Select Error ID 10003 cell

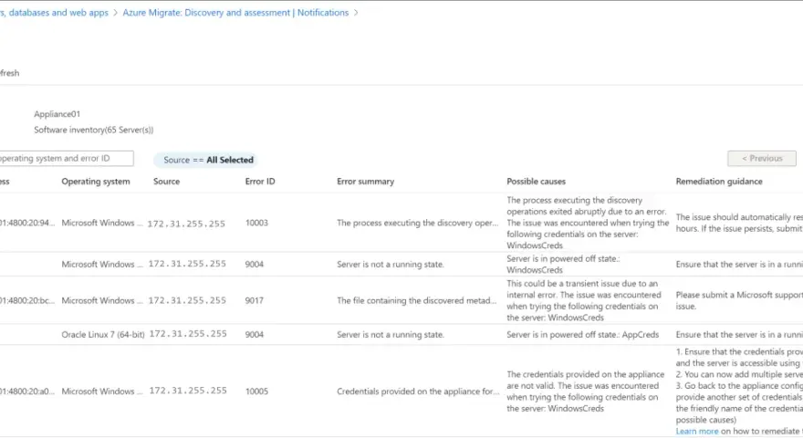[256, 223]
